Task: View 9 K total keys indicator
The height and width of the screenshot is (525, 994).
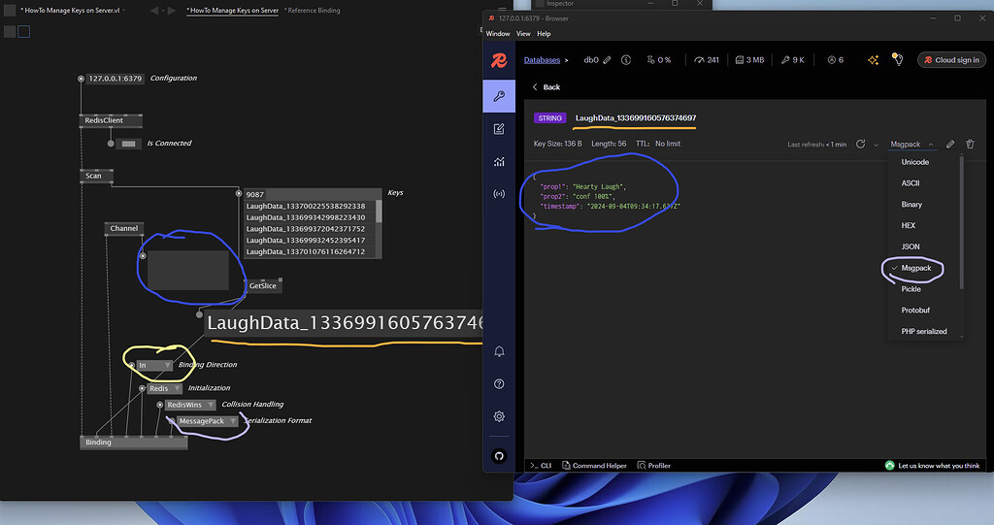Action: click(x=792, y=60)
